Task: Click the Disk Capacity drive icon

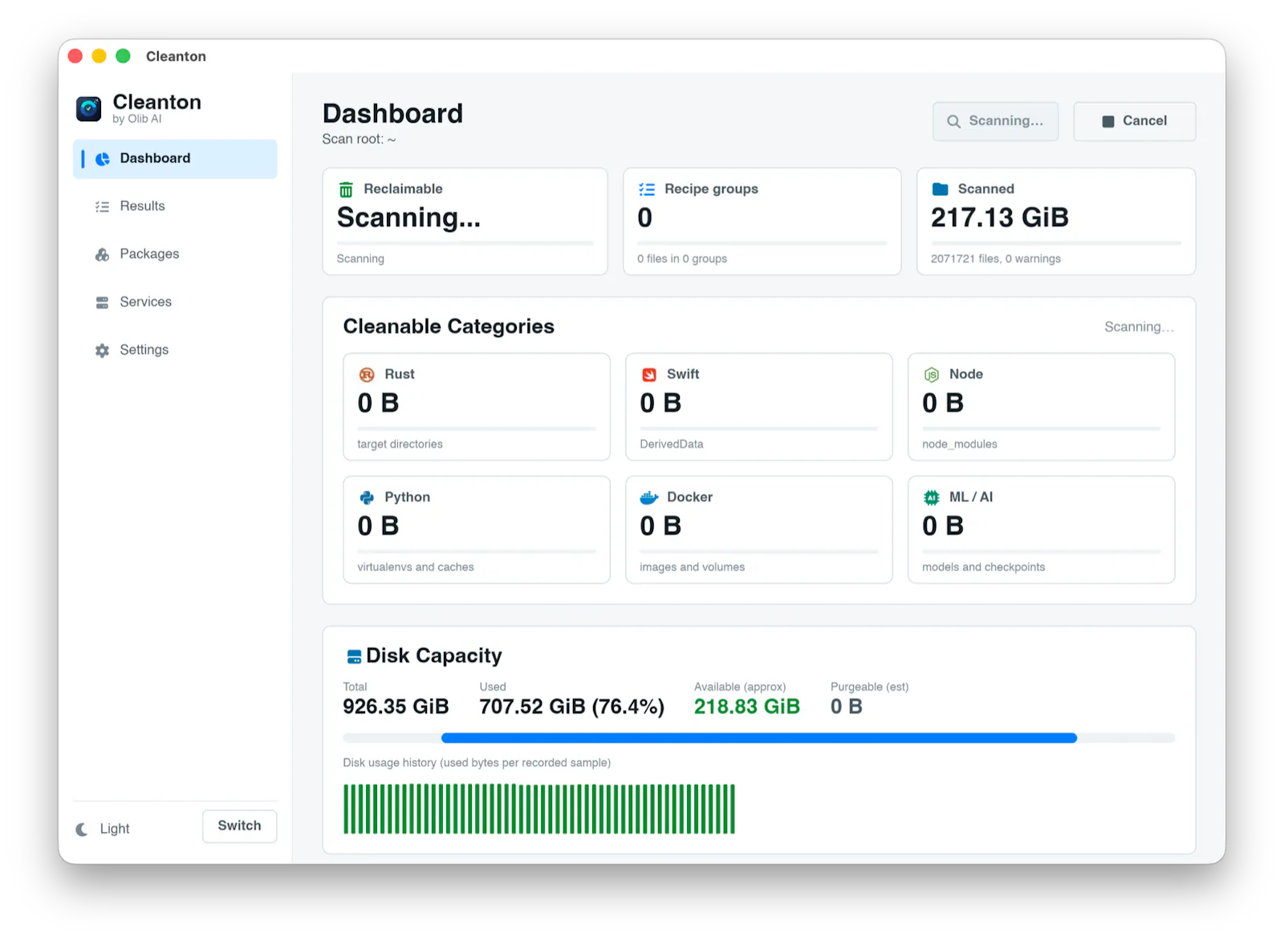Action: click(x=354, y=657)
